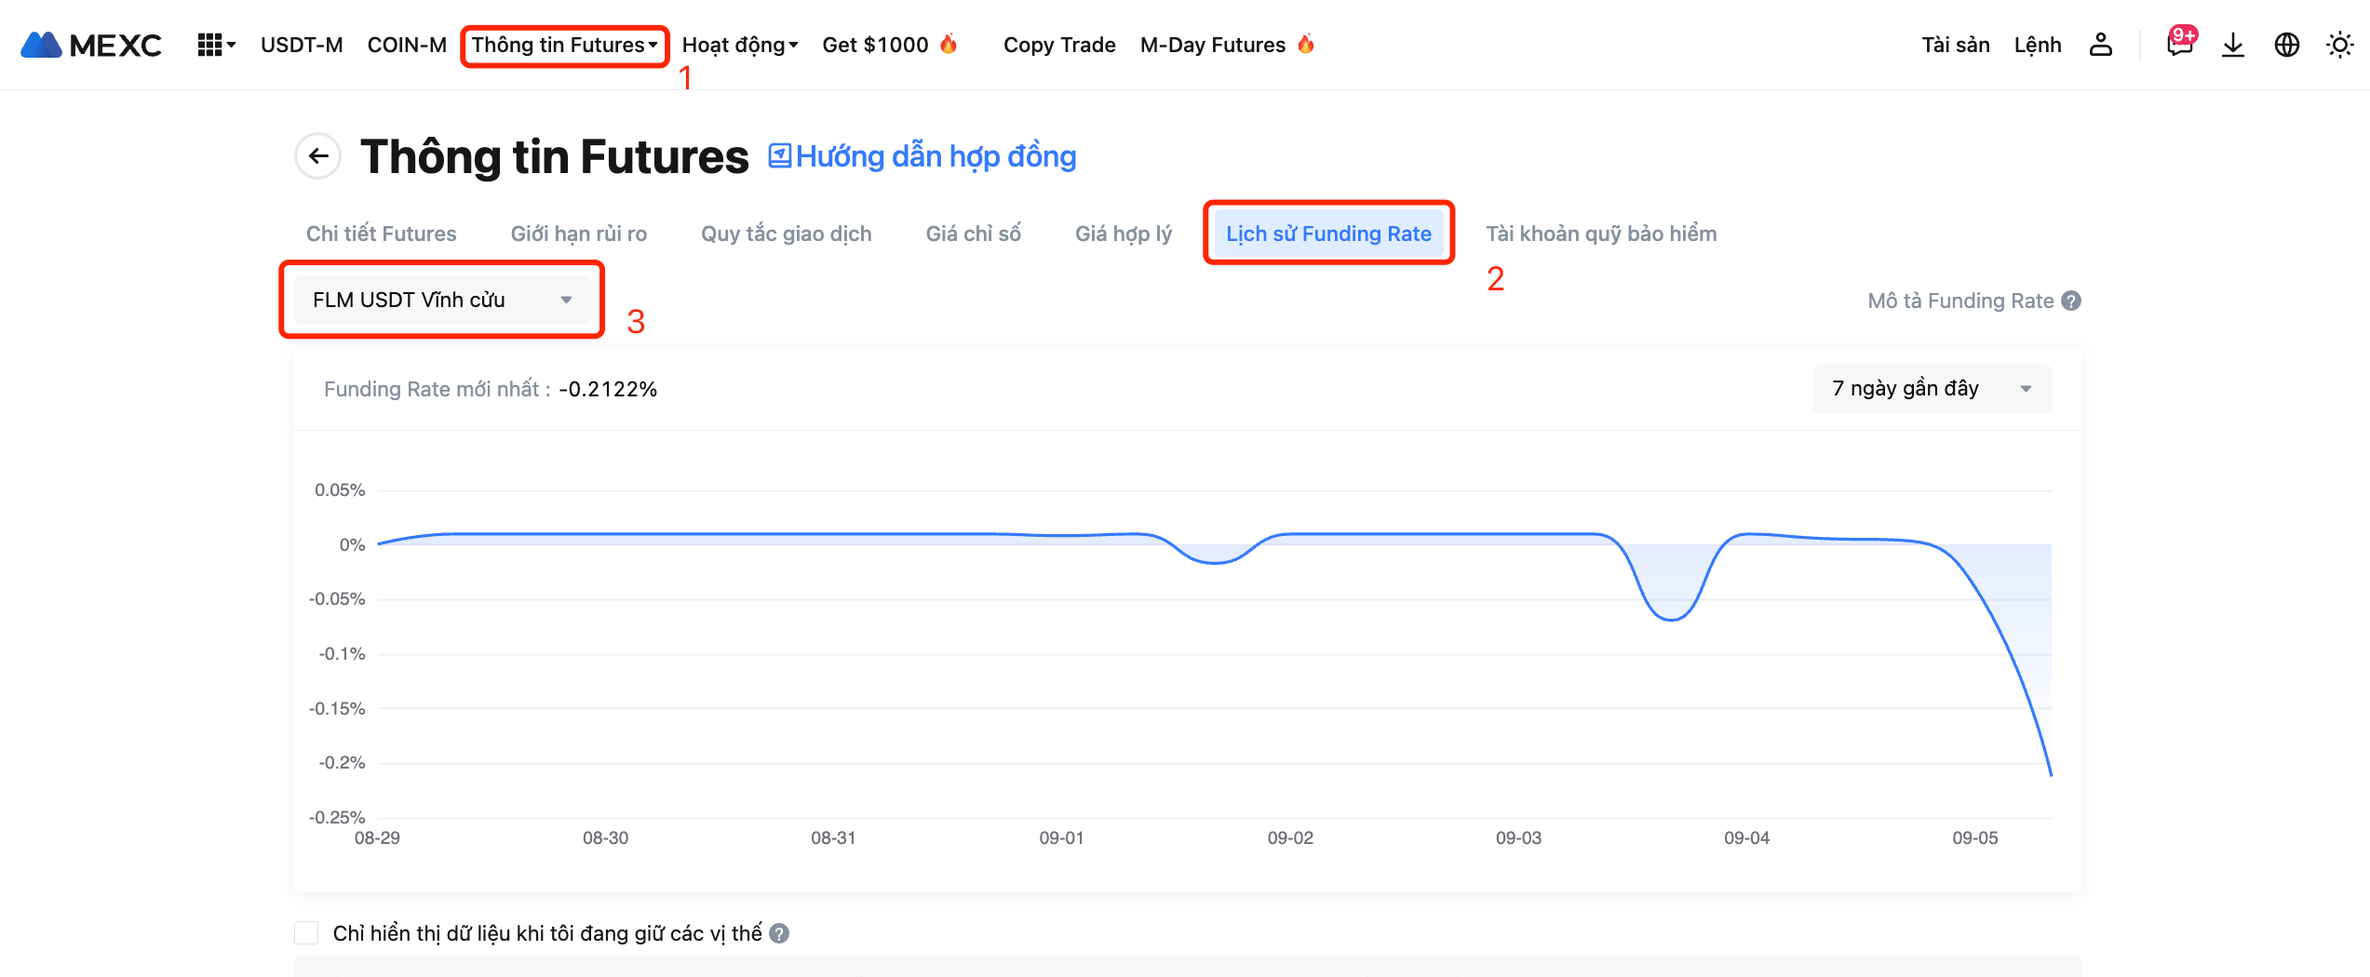The height and width of the screenshot is (977, 2370).
Task: Enable showing data only for held positions
Action: click(x=306, y=933)
